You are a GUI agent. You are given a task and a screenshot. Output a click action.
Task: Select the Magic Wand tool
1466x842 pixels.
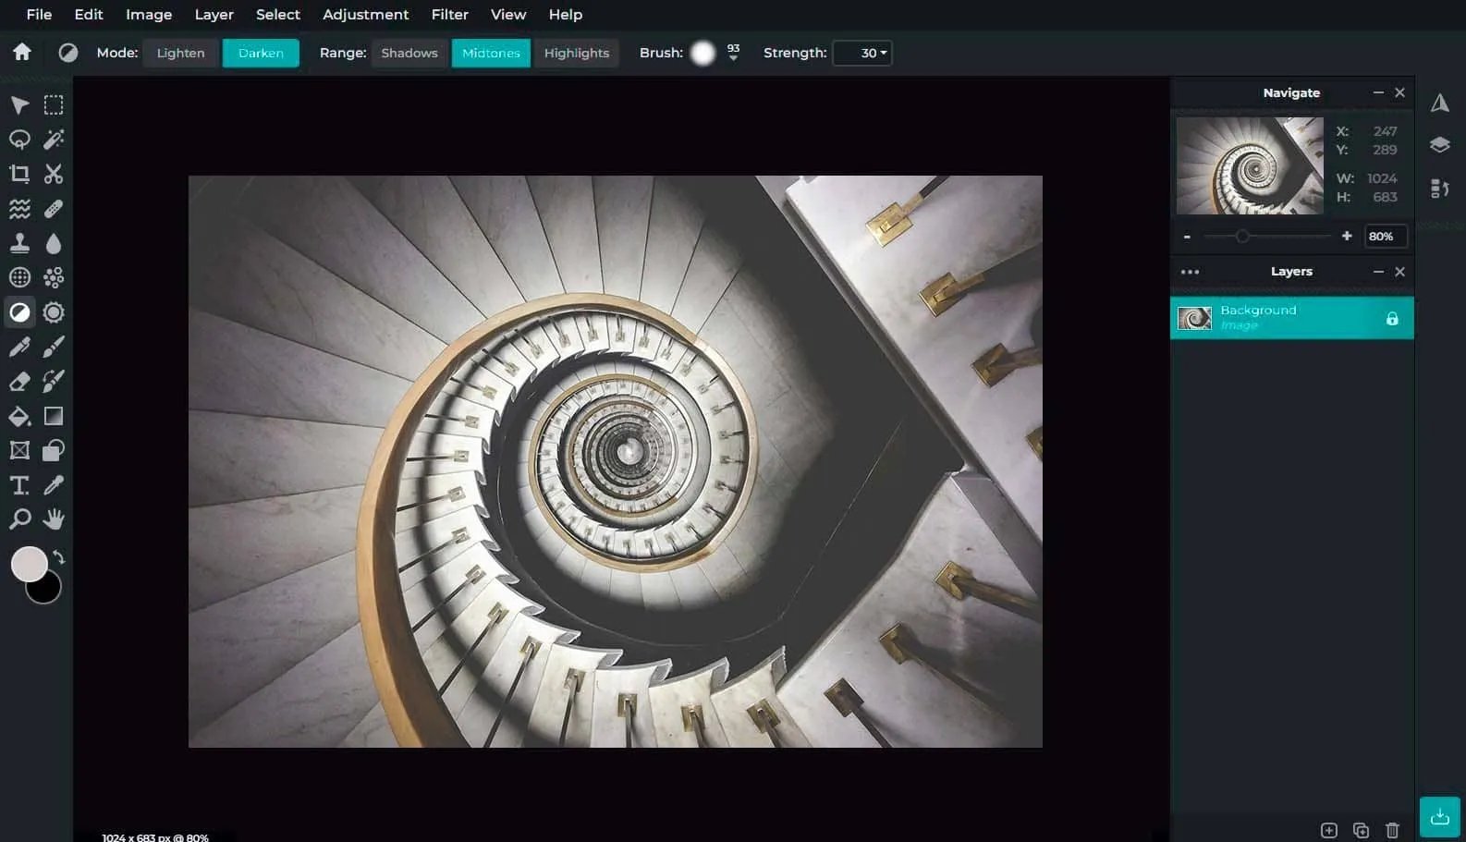(54, 140)
